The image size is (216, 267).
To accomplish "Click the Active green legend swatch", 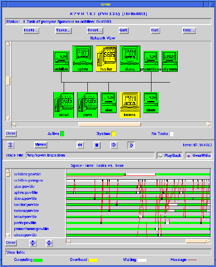I will [x=62, y=134].
